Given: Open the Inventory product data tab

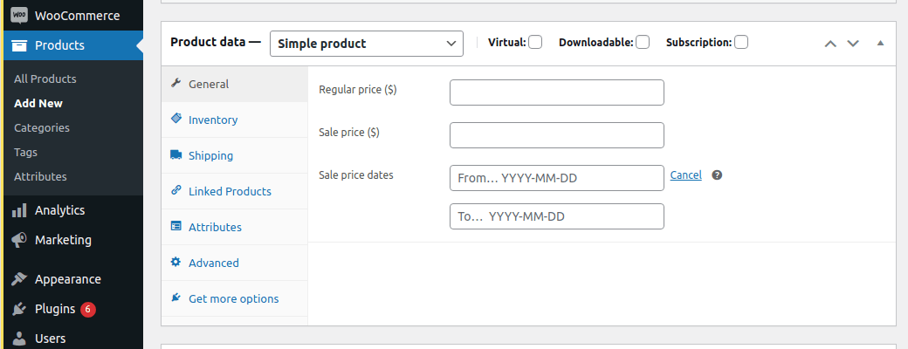Looking at the screenshot, I should coord(235,120).
